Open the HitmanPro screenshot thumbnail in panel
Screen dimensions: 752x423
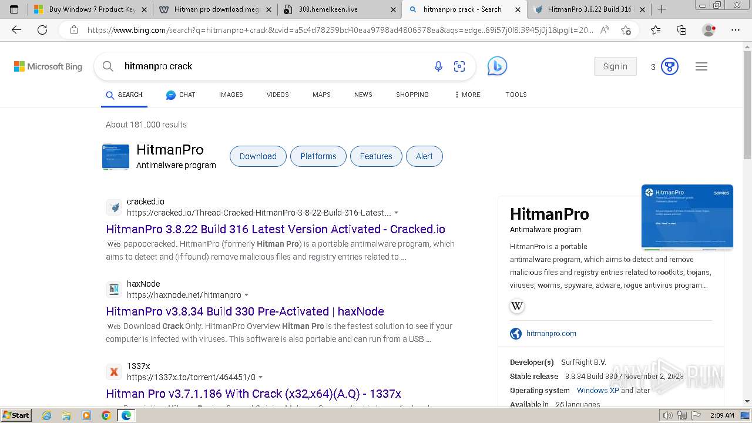[687, 217]
